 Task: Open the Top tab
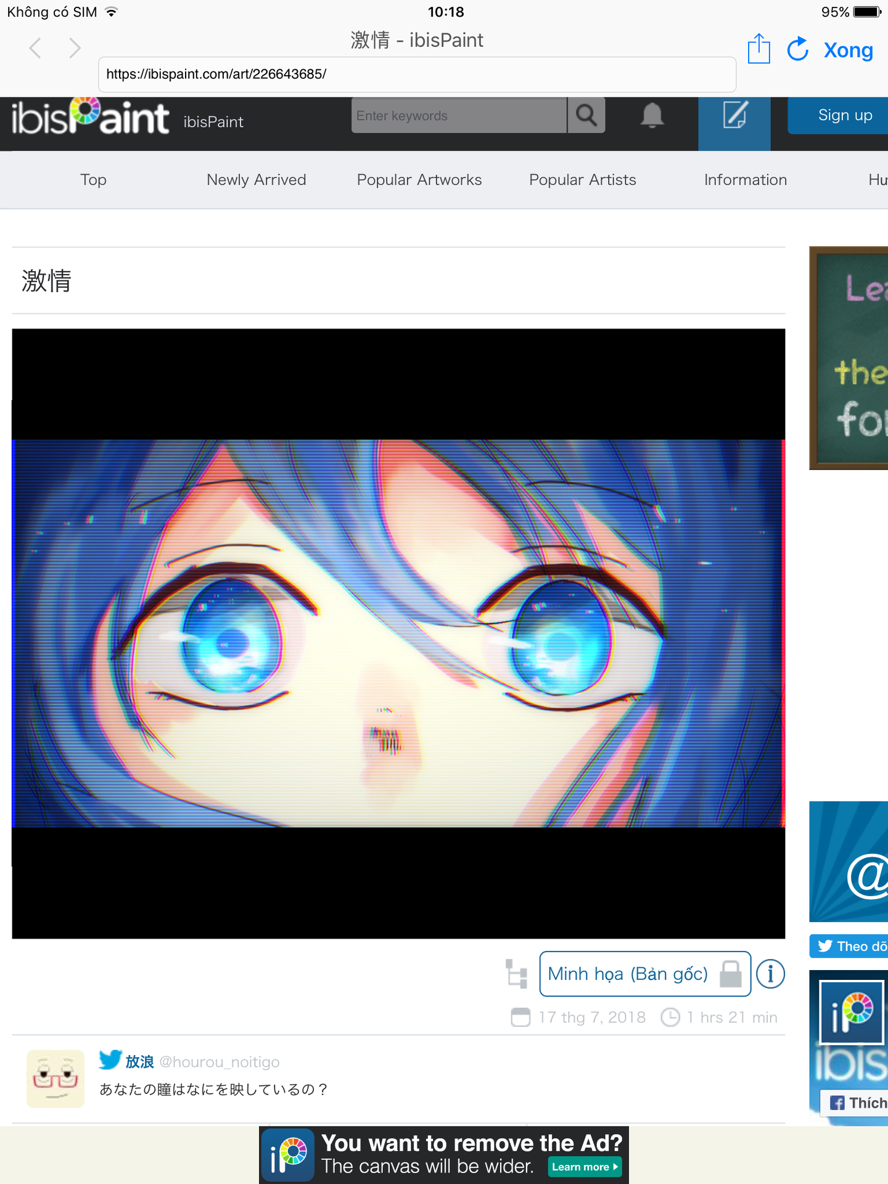[93, 179]
